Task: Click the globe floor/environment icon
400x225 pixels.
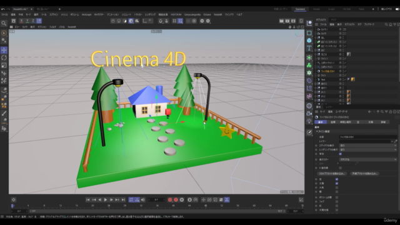Action: (309, 106)
